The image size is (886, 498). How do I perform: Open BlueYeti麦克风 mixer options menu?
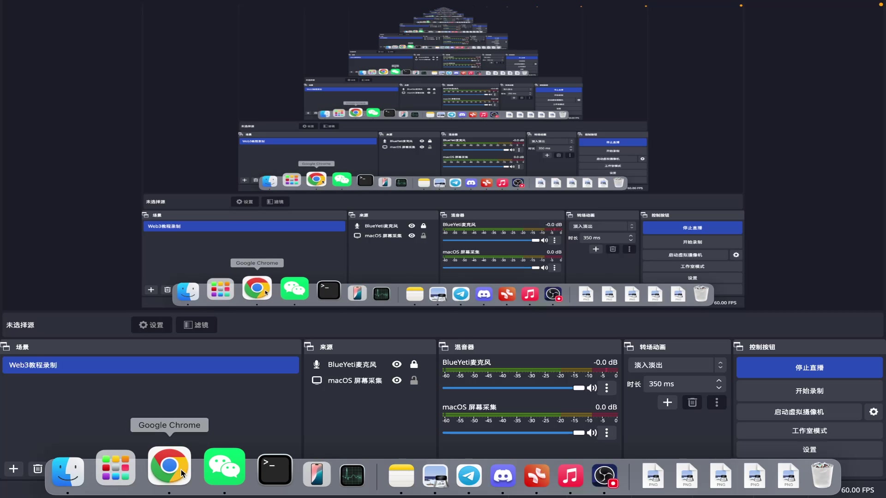click(x=607, y=388)
